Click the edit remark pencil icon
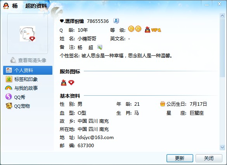Viewport: 227px width, 165px height. pyautogui.click(x=100, y=47)
